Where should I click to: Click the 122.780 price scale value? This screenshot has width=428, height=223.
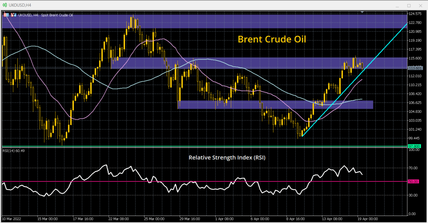pos(415,23)
